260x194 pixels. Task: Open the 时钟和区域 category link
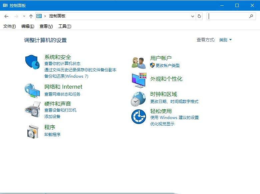point(164,94)
